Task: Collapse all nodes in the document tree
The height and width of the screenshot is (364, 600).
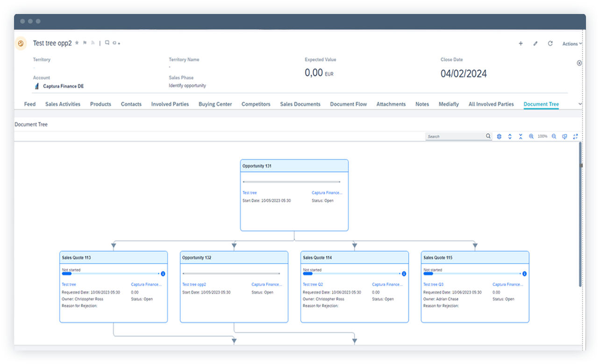Action: pos(521,136)
